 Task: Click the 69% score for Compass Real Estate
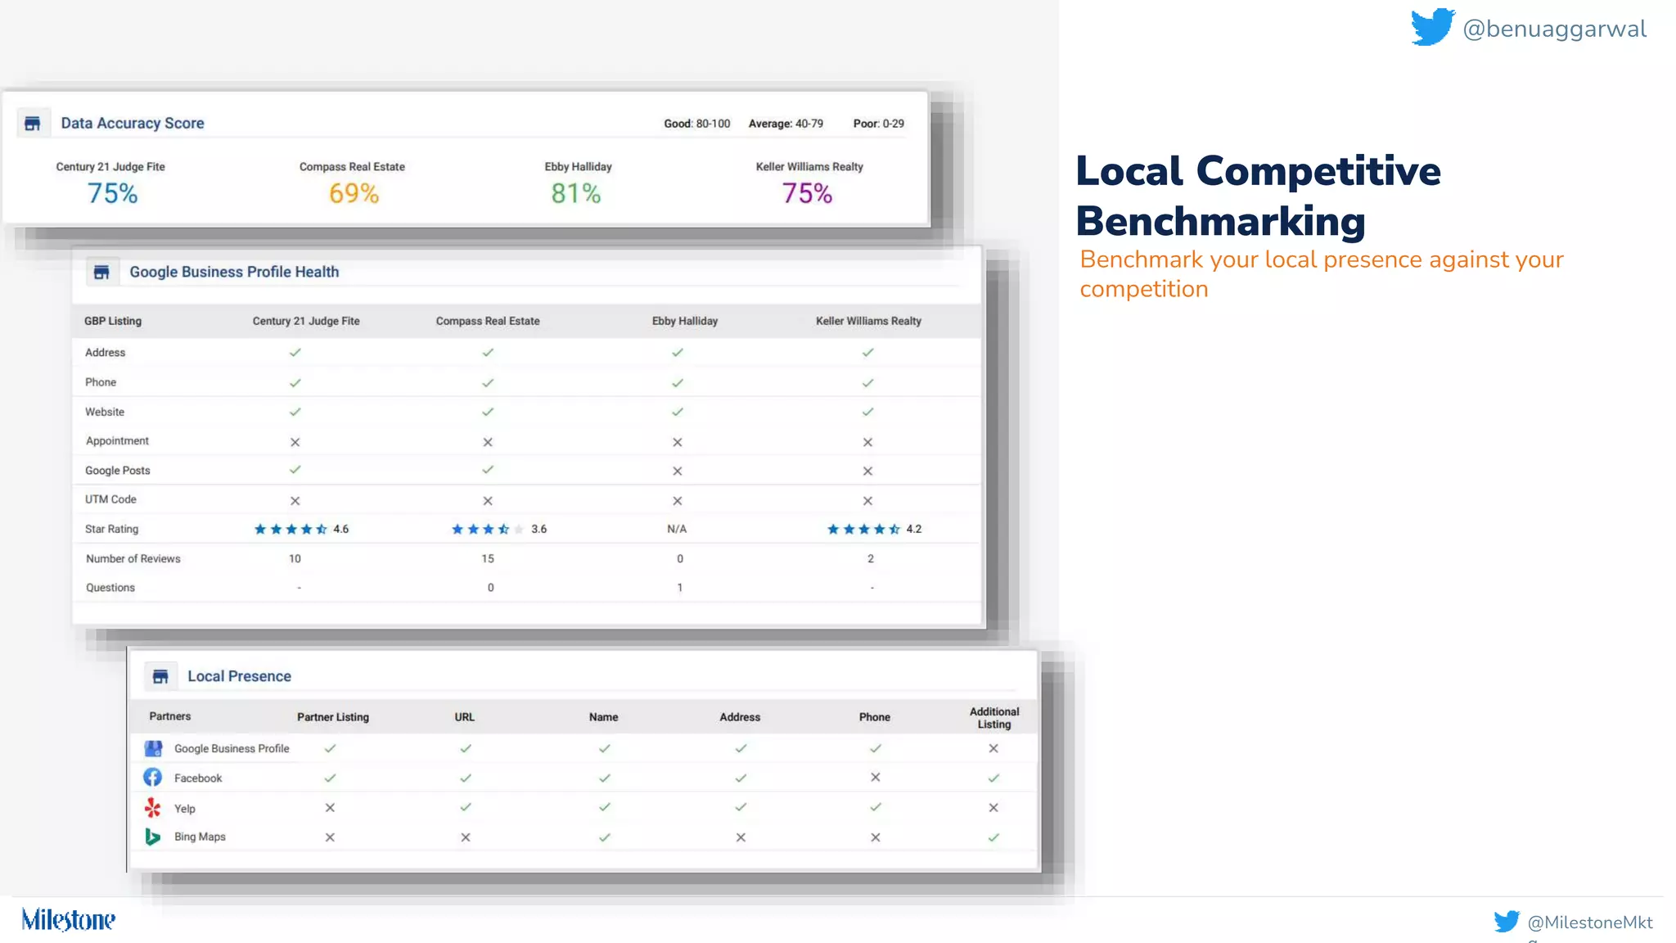click(x=354, y=194)
